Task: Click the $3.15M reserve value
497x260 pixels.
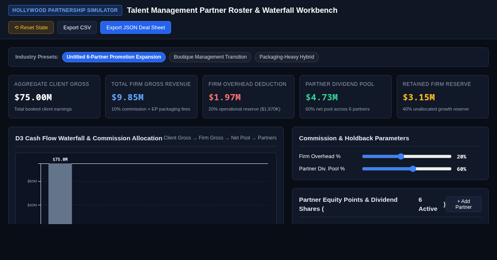Action: [419, 97]
